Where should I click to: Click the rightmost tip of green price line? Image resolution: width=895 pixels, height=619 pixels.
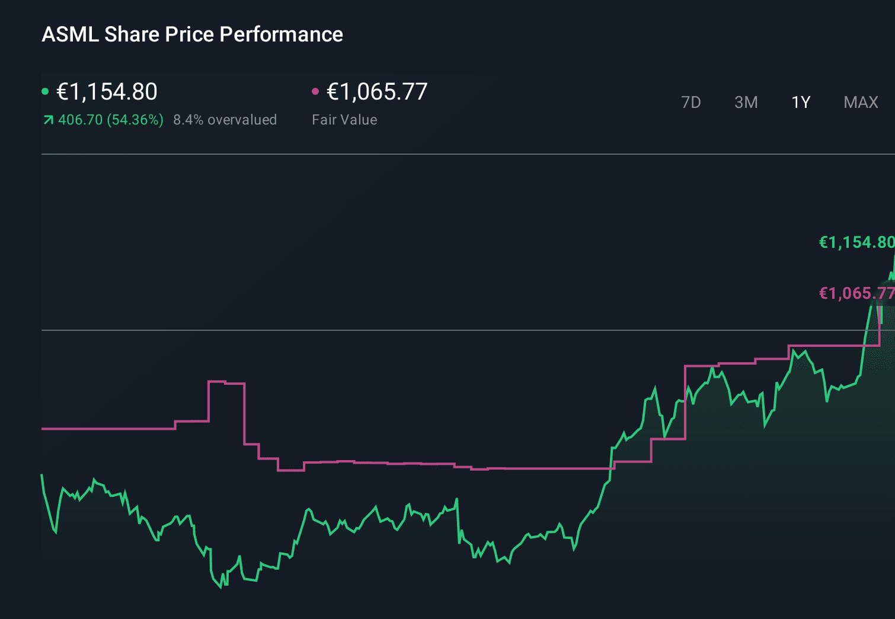pos(893,255)
